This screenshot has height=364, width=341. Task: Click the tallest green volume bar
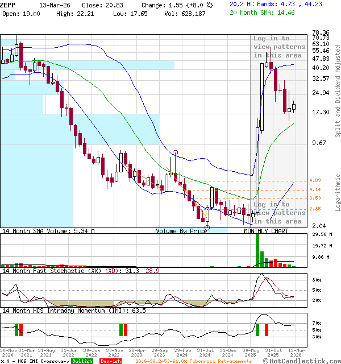pos(257,249)
